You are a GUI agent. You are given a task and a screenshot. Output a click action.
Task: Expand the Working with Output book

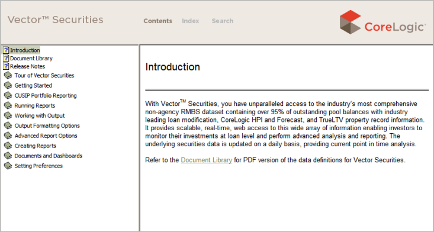40,115
